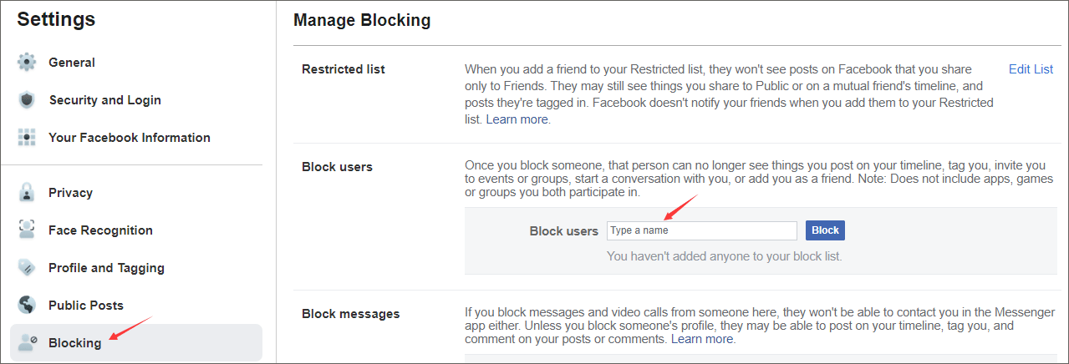This screenshot has height=364, width=1069.
Task: Click the Your Facebook Information grid icon
Action: (x=28, y=138)
